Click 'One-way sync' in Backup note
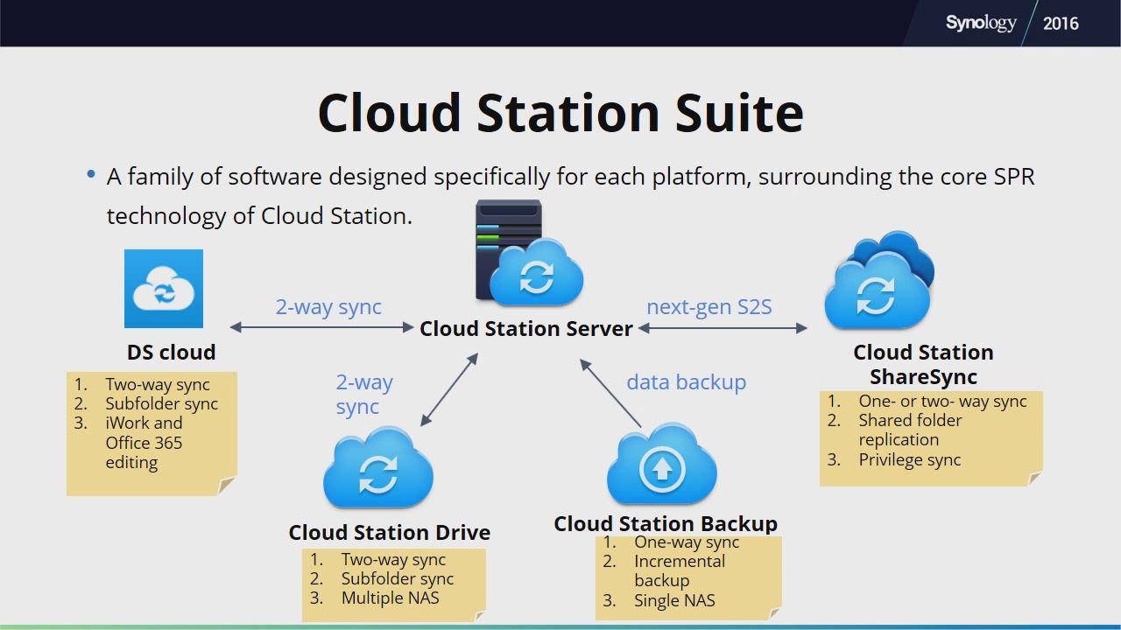Image resolution: width=1121 pixels, height=630 pixels. (x=687, y=542)
